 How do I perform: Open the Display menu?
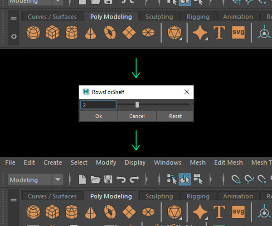[135, 163]
